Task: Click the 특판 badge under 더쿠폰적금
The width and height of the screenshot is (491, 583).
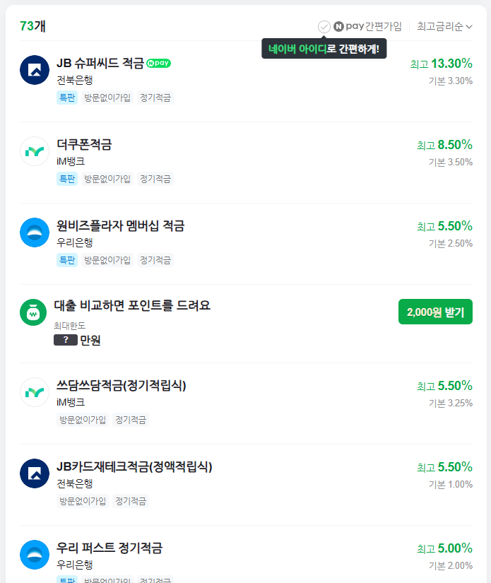Action: [x=67, y=179]
